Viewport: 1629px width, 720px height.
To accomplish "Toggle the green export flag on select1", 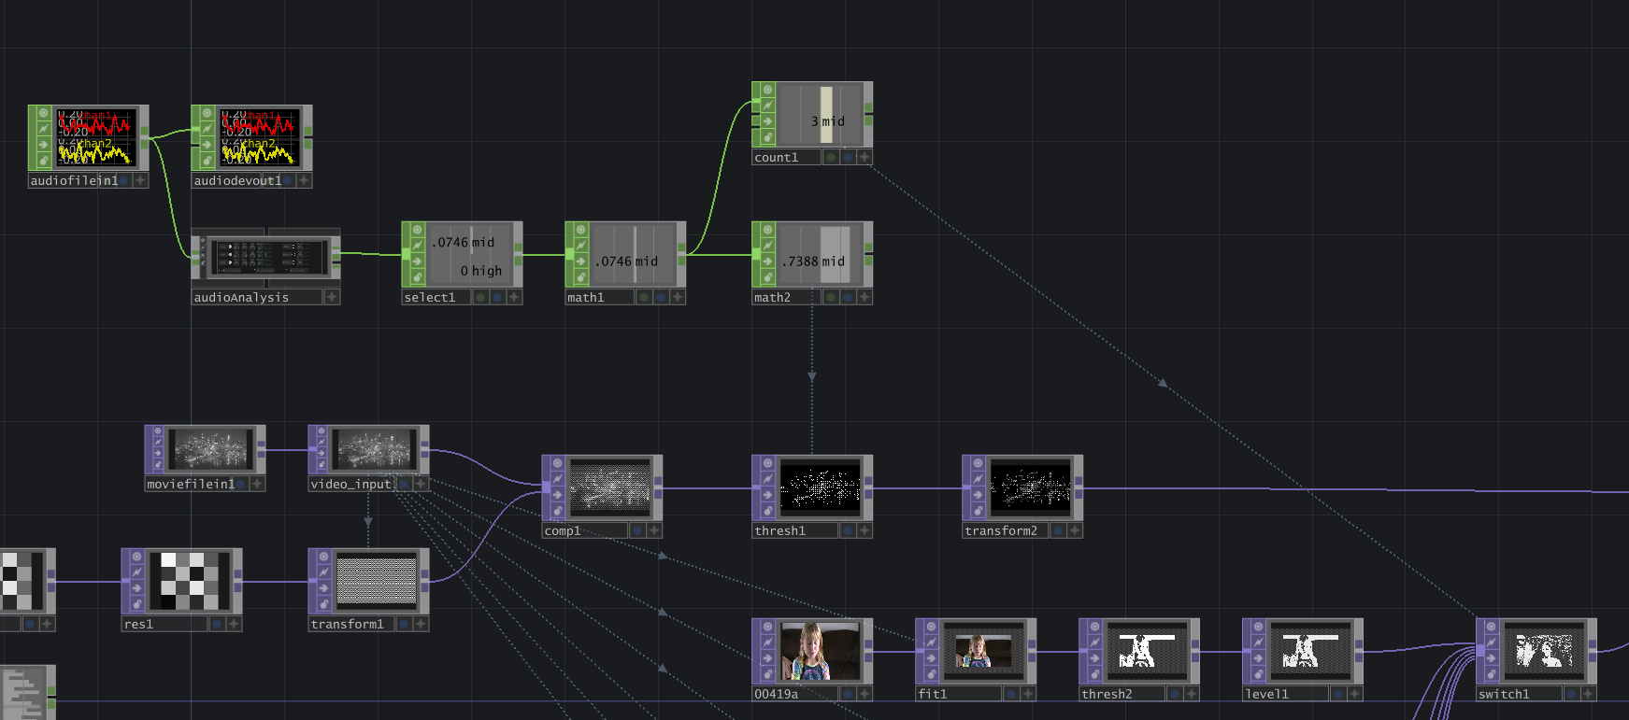I will pos(480,297).
